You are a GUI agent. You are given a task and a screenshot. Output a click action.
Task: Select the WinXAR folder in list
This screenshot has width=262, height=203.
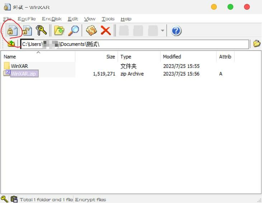19,66
